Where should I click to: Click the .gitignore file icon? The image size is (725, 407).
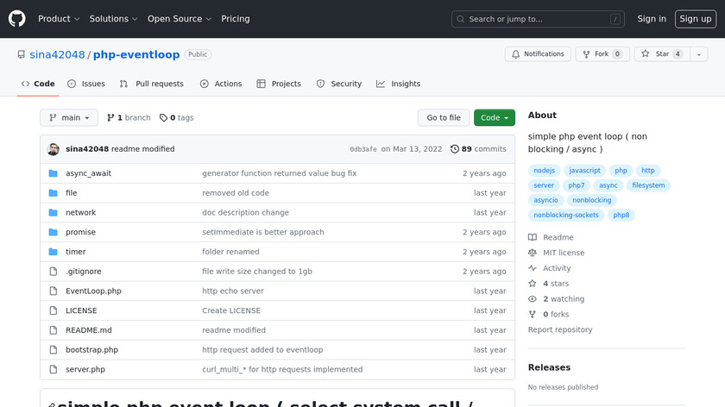(54, 272)
